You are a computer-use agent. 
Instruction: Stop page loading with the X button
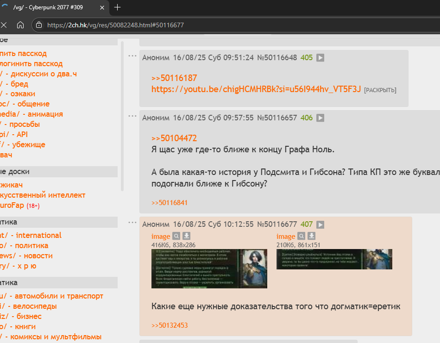4,25
